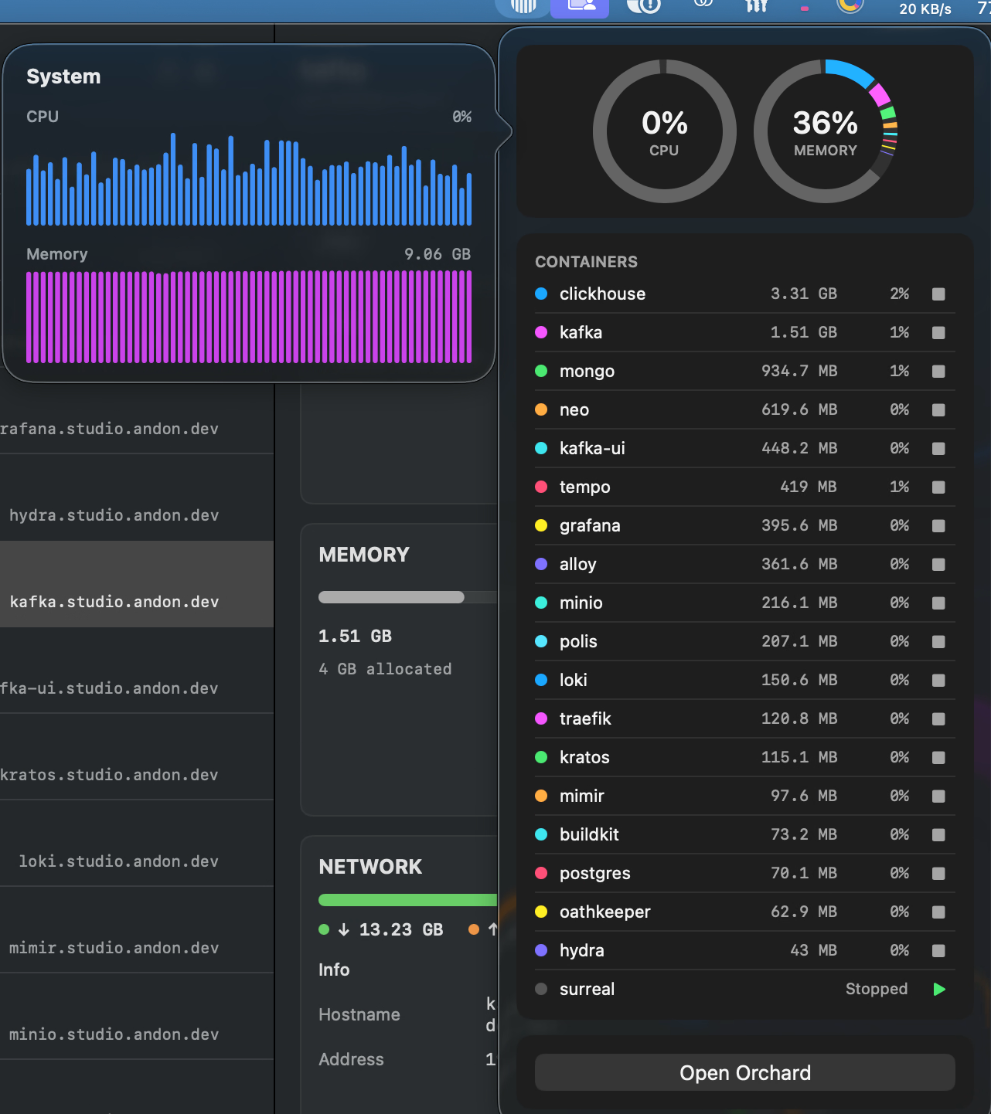Stop the postgres container

(x=938, y=873)
